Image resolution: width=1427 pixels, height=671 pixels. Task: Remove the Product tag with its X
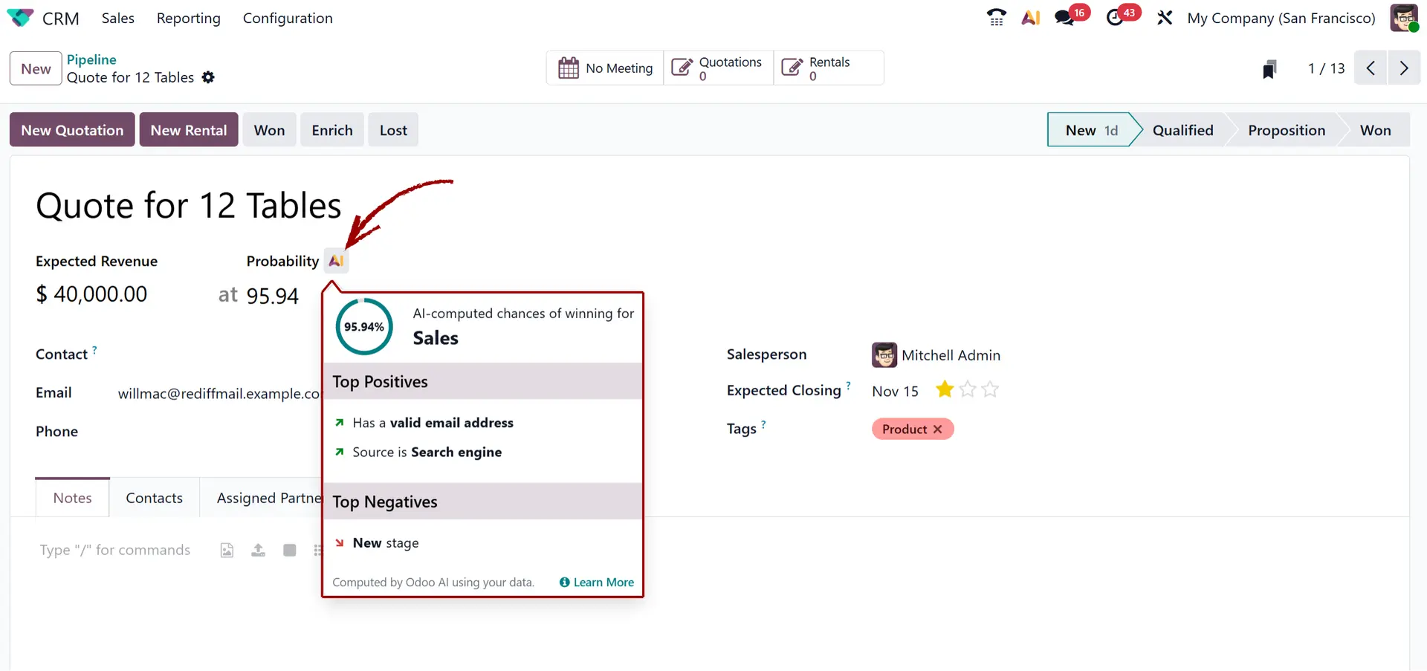(938, 429)
